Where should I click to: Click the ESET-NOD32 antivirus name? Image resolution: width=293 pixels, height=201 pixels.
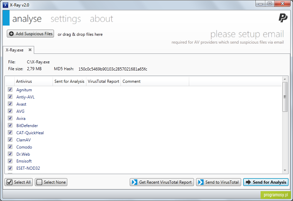28,168
